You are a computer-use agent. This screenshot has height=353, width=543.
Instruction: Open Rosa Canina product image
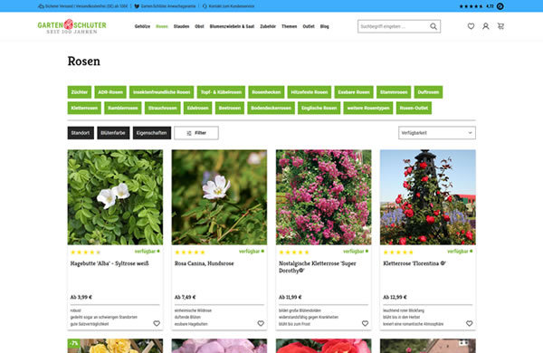click(x=219, y=197)
